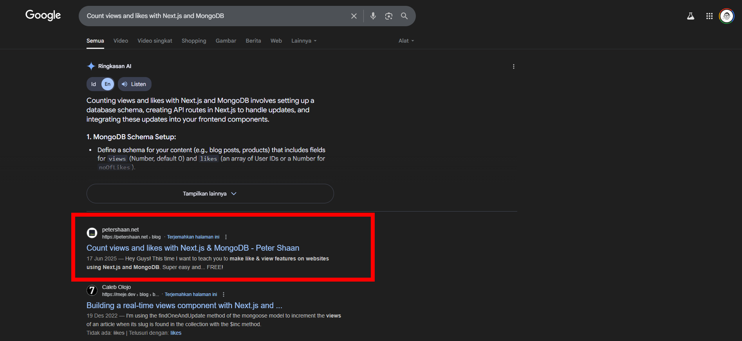The width and height of the screenshot is (742, 341).
Task: Open the Alat tools dropdown
Action: pos(406,41)
